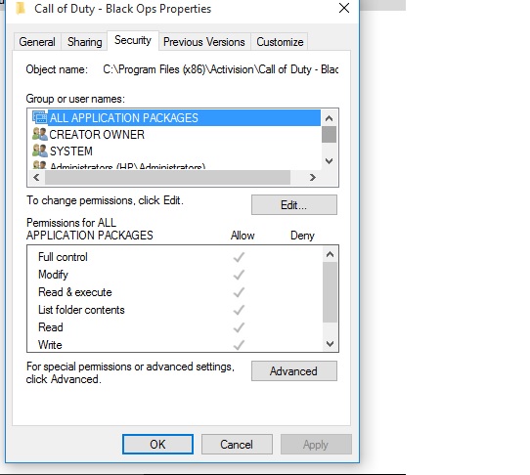Click the group list's horizontal scrollbar thumb
530x475 pixels.
pos(167,177)
